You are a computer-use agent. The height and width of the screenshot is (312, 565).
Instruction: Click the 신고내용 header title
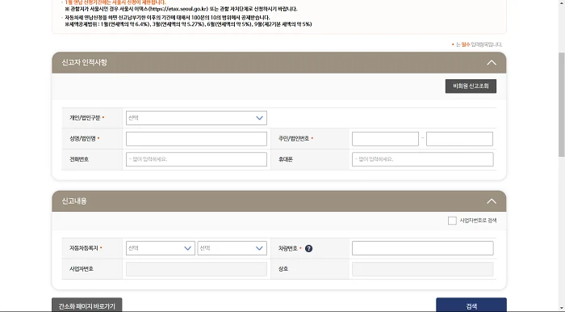[x=74, y=201]
